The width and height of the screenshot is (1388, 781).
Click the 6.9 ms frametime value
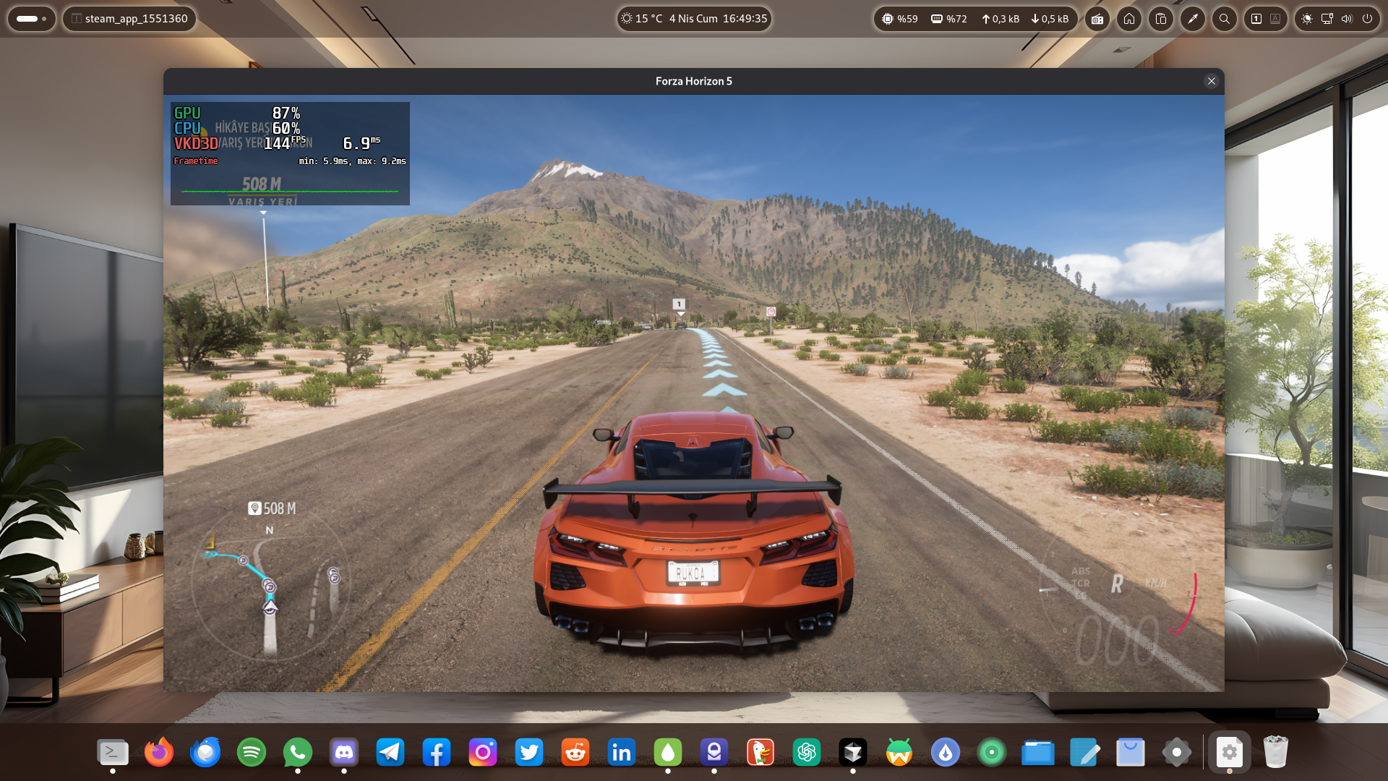361,142
